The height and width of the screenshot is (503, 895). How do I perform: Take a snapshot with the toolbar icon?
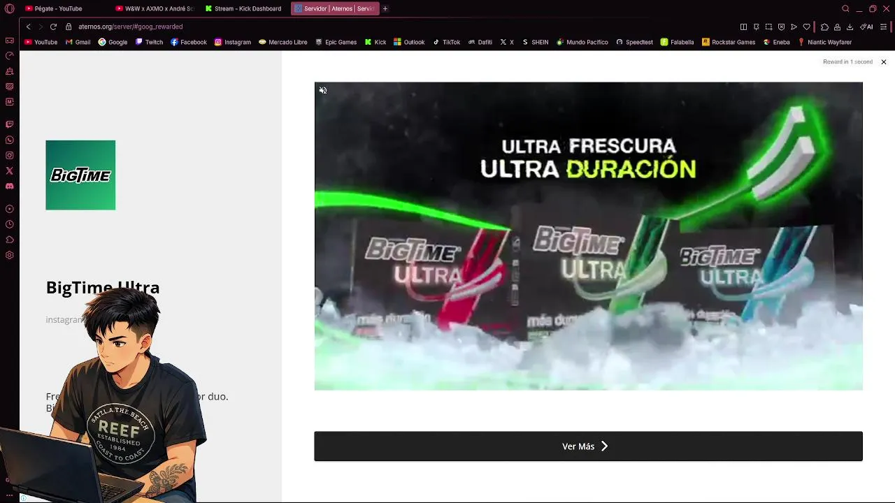point(768,27)
